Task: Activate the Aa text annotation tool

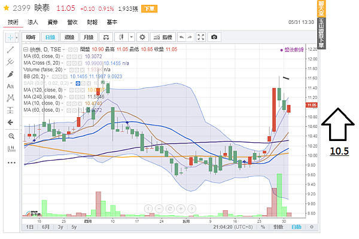Action: pos(11,87)
